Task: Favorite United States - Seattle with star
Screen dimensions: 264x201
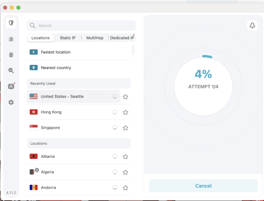Action: [x=125, y=97]
